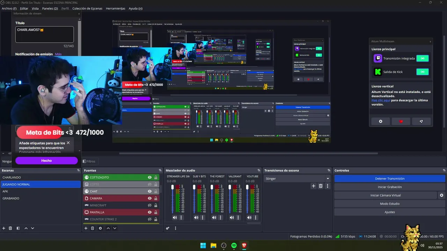This screenshot has height=251, width=447.
Task: Click Aitum Multistream refresh icon
Action: point(421,121)
